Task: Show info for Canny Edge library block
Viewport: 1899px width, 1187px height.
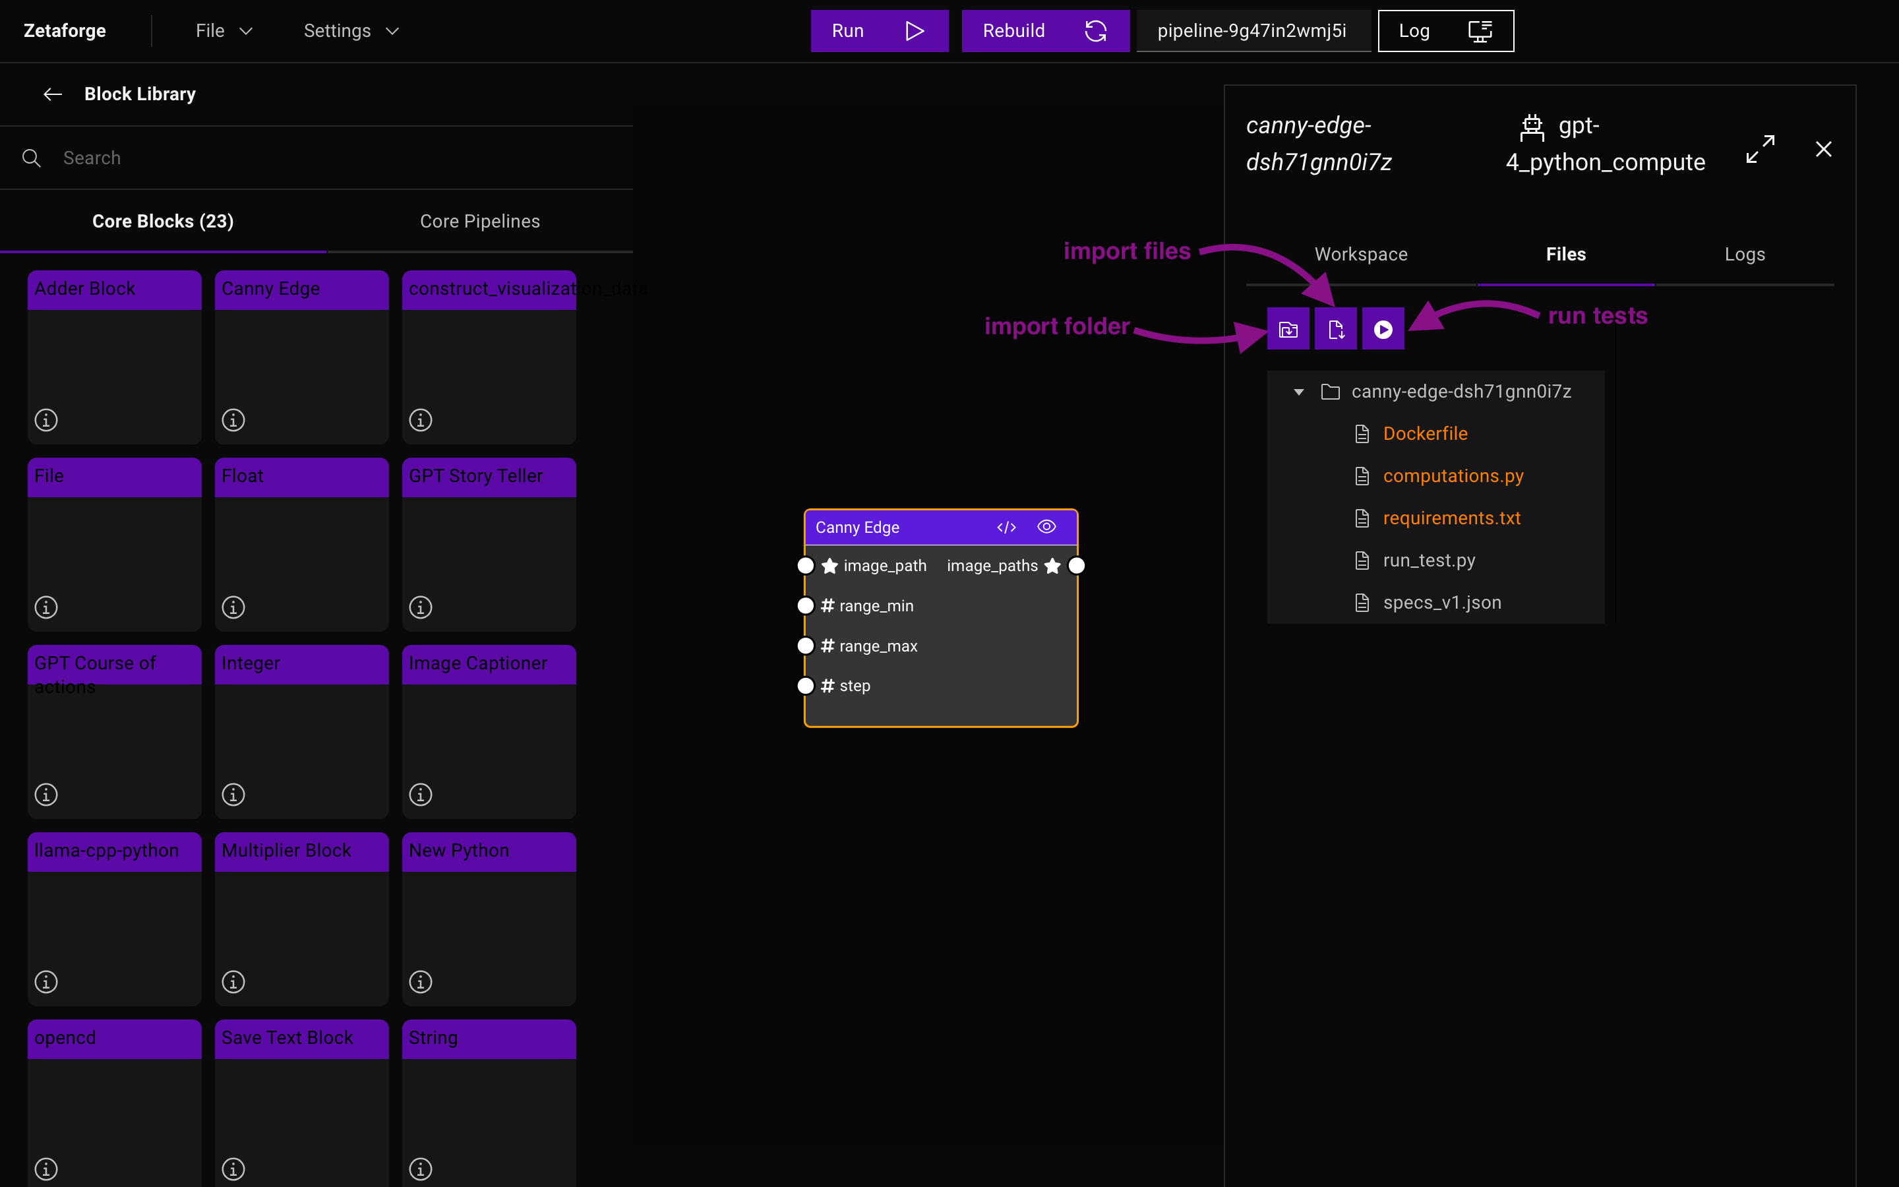Action: [233, 420]
